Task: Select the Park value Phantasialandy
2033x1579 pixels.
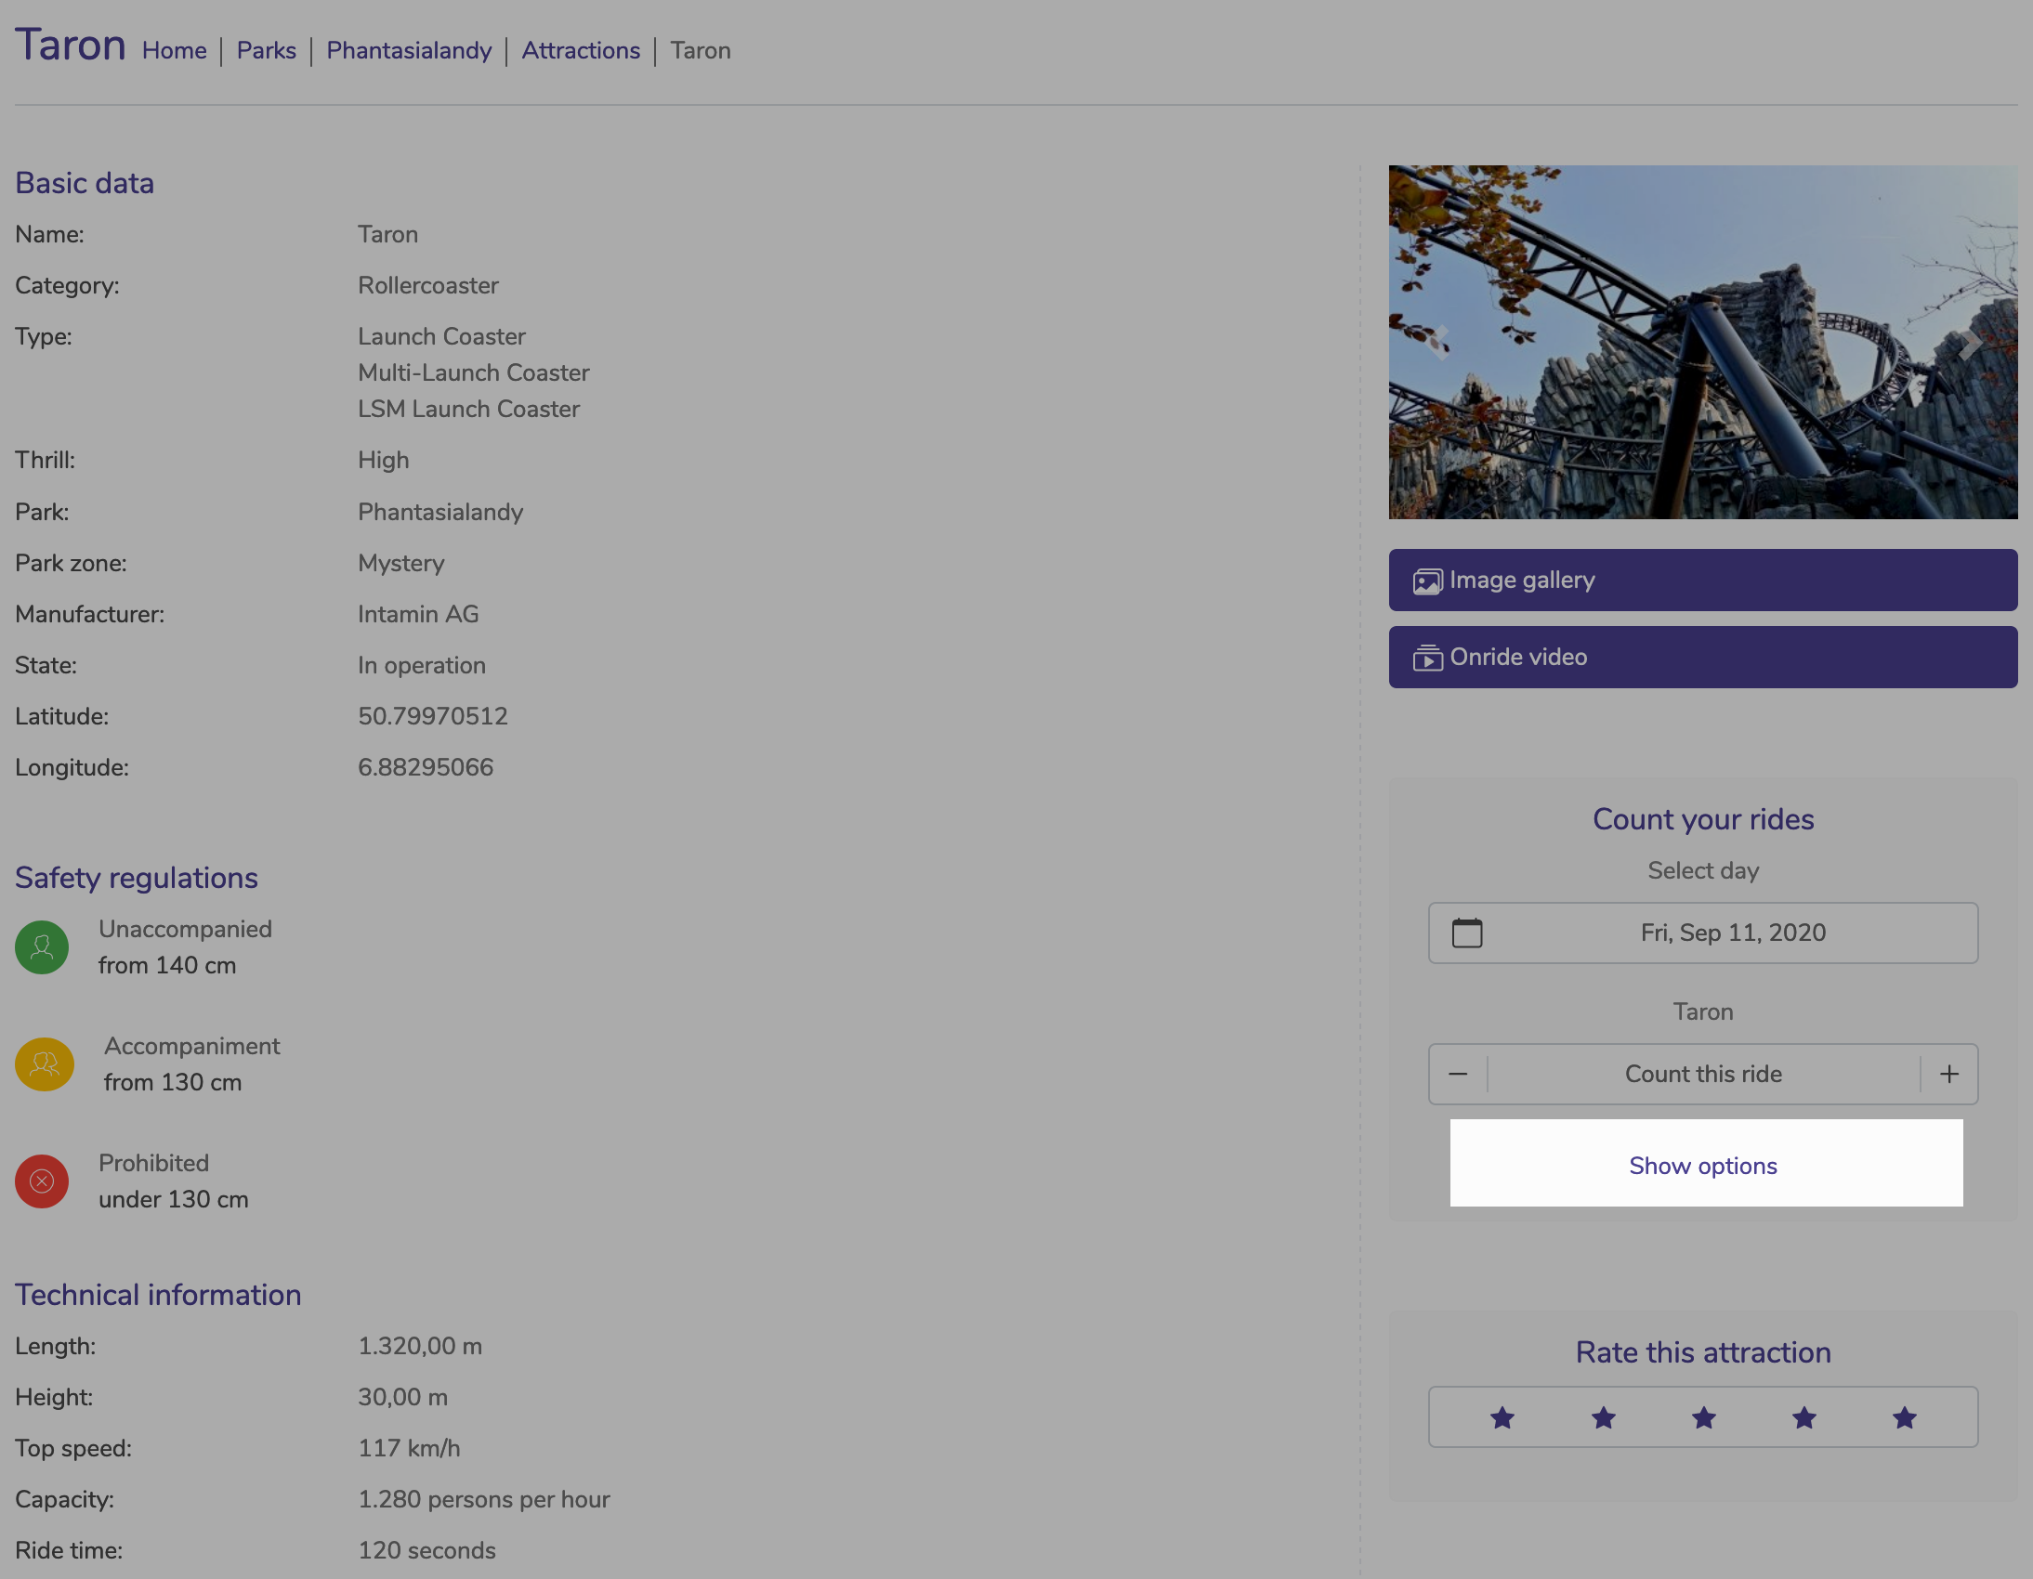Action: tap(440, 512)
